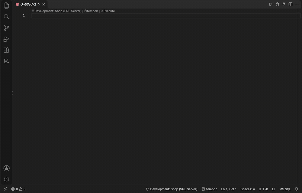Open the Explorer view
302x193 pixels.
click(6, 5)
